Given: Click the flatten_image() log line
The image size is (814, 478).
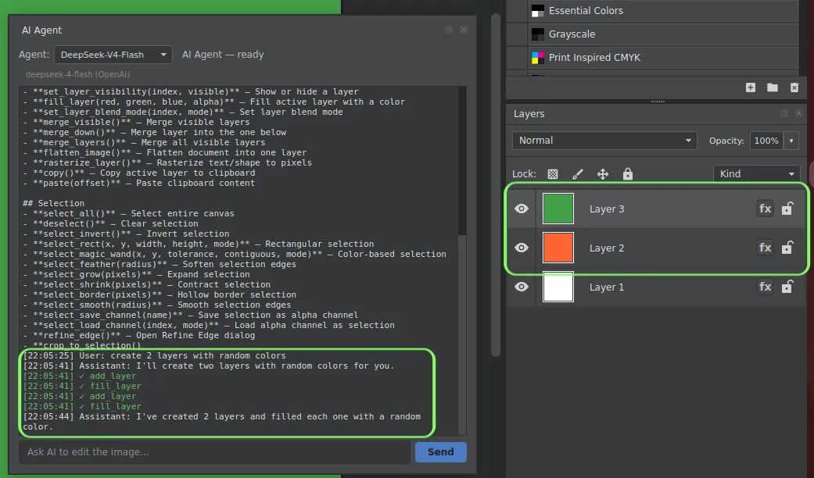Looking at the screenshot, I should pos(164,152).
